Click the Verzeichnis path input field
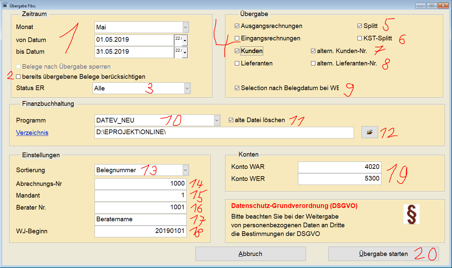The width and height of the screenshot is (452, 268). [224, 132]
